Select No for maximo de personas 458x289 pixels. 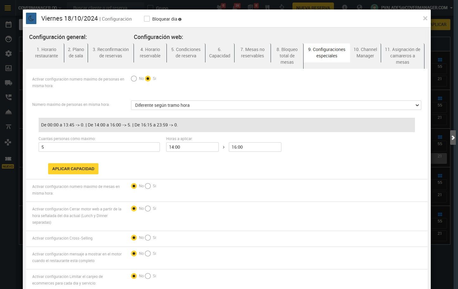pyautogui.click(x=134, y=79)
